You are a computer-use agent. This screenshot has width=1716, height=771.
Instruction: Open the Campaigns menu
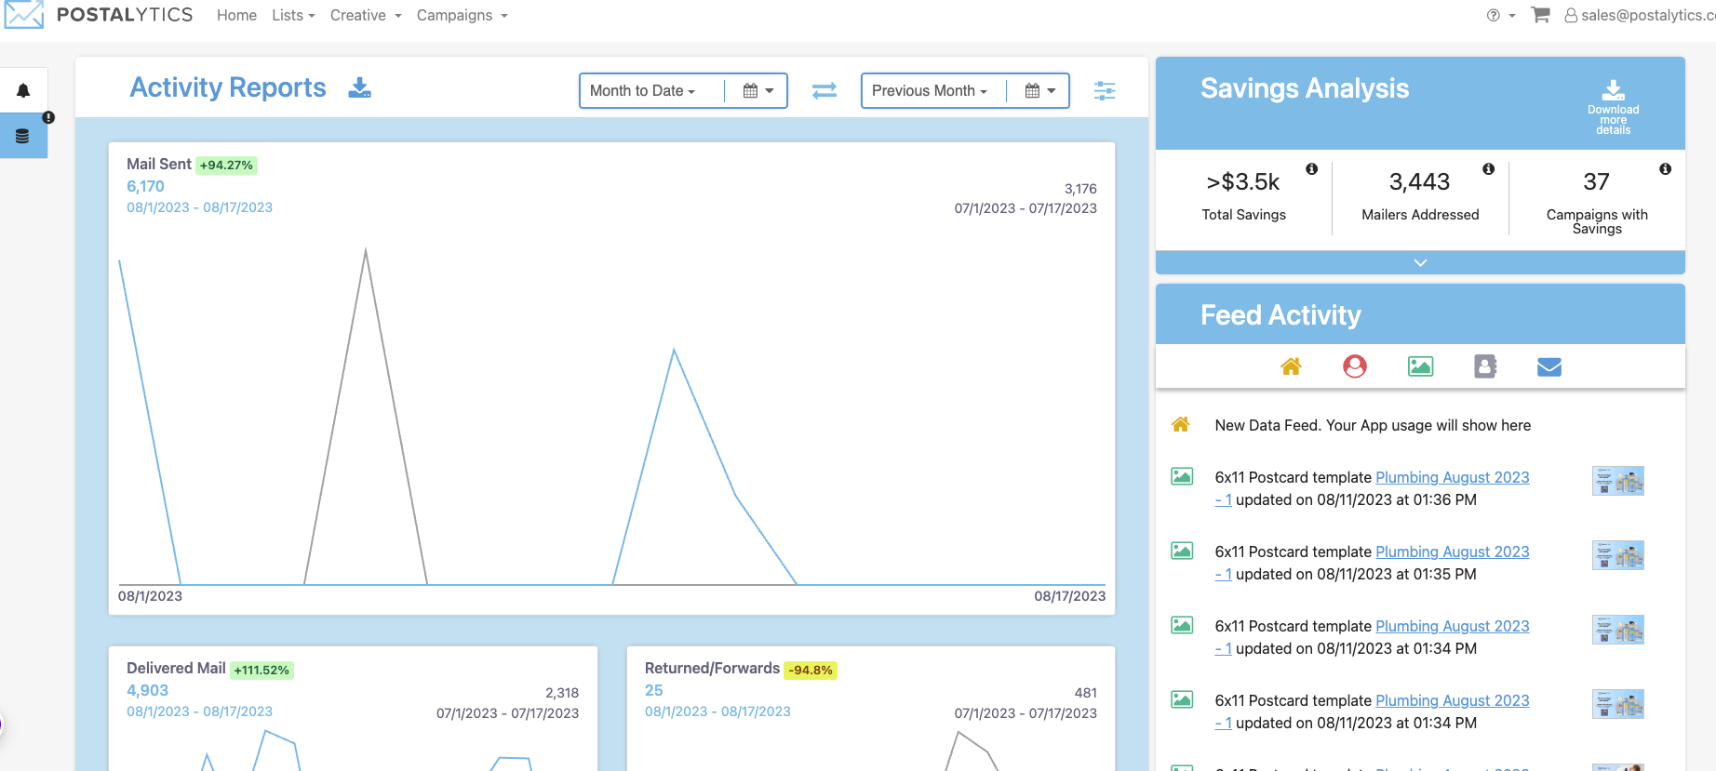463,15
